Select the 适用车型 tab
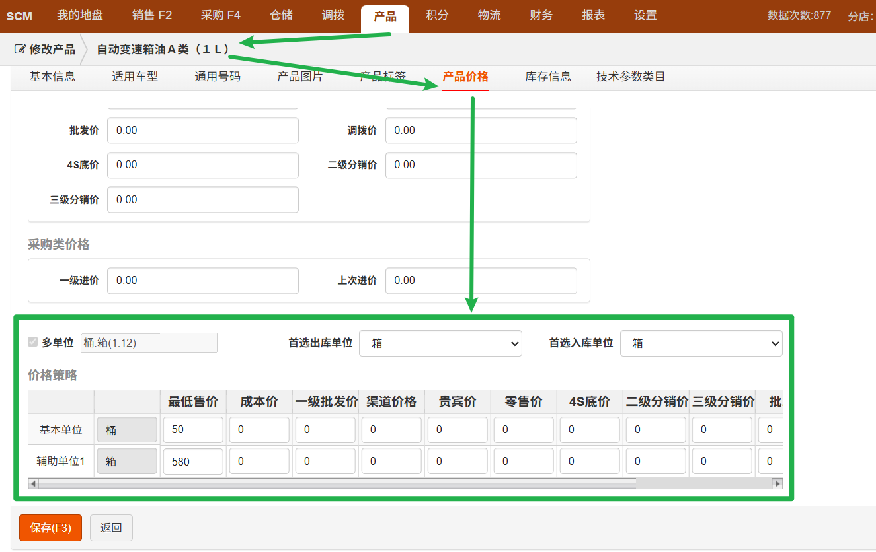 tap(135, 77)
